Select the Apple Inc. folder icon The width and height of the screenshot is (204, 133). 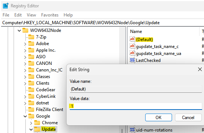coord(31,50)
